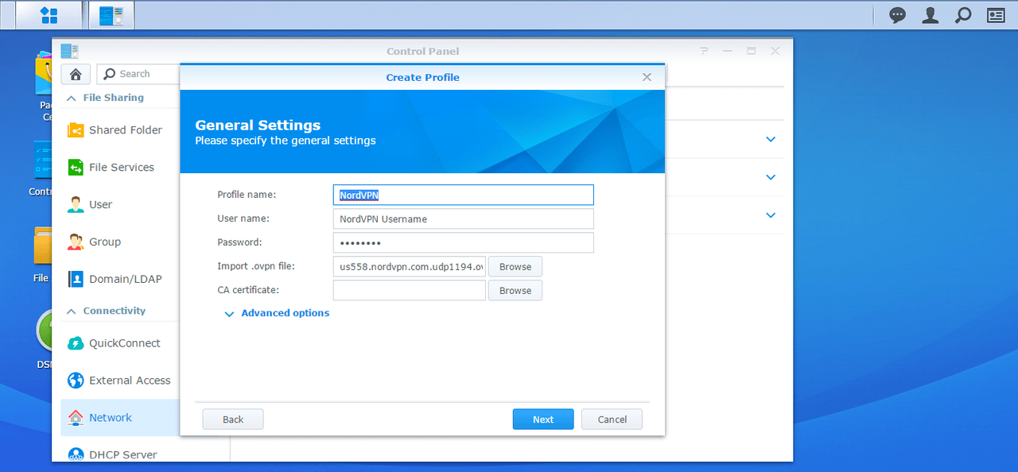Open the DSM main menu icon
This screenshot has height=472, width=1018.
(x=49, y=14)
